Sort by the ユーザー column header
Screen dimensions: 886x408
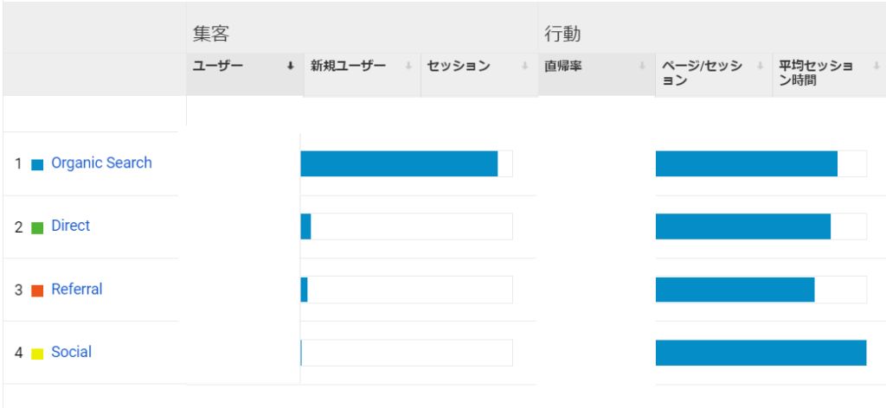[x=217, y=66]
